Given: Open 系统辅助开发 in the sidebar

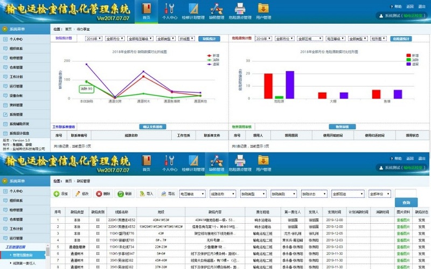Looking at the screenshot, I should click(x=19, y=123).
